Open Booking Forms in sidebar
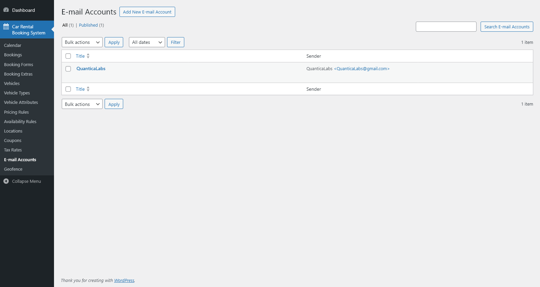The width and height of the screenshot is (540, 287). click(19, 64)
